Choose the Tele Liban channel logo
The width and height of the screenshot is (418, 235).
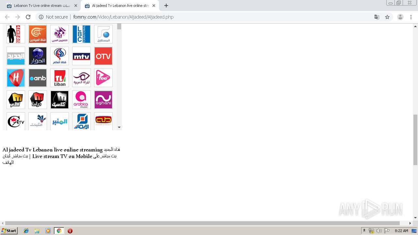[x=59, y=78]
